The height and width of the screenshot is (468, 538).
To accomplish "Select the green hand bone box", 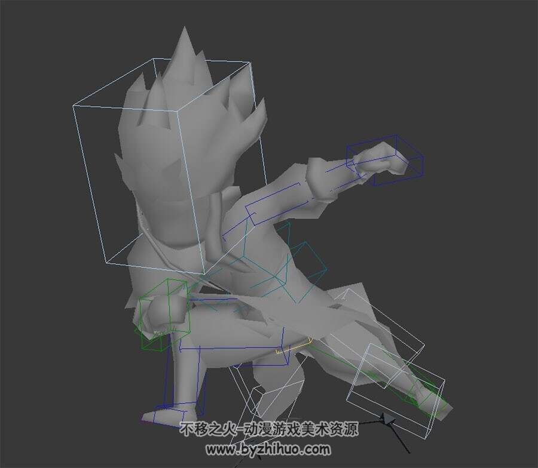I will coord(164,315).
